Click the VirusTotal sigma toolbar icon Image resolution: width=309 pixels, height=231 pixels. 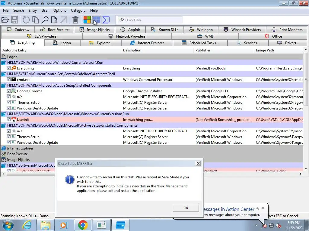pyautogui.click(x=106, y=20)
